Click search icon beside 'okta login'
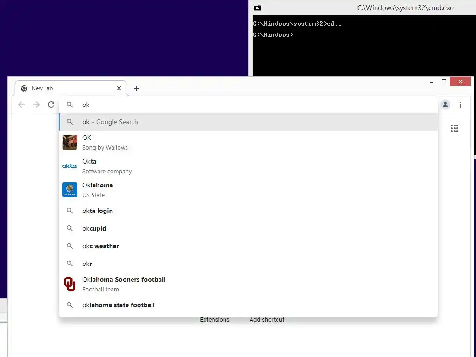476x357 pixels. [70, 211]
